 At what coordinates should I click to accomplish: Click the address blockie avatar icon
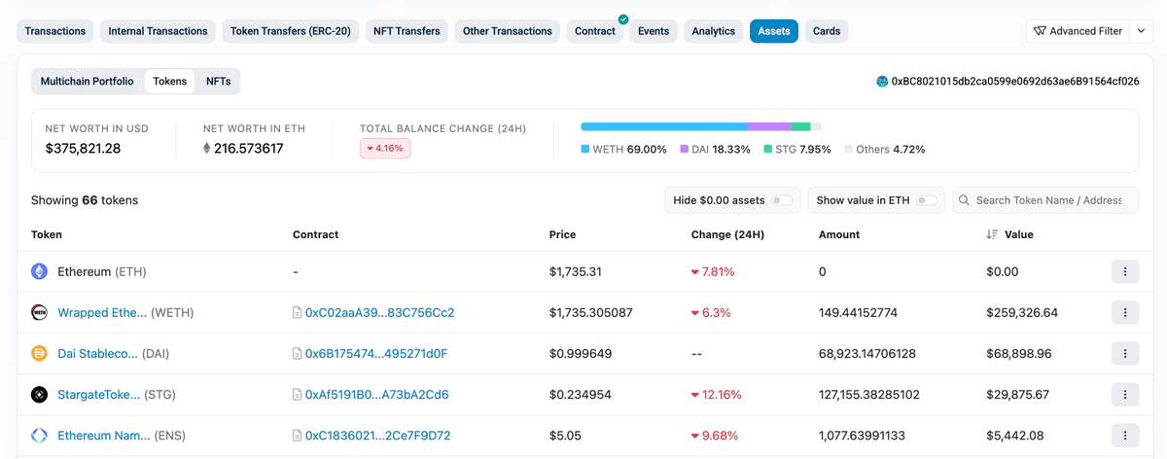coord(882,82)
